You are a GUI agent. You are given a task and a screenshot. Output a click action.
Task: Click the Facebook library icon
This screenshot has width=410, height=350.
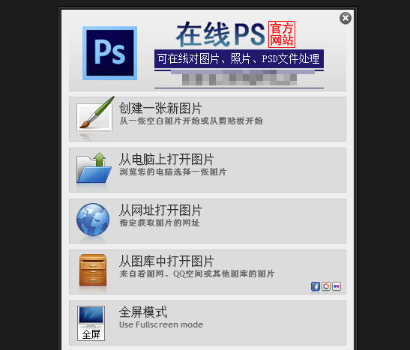316,286
